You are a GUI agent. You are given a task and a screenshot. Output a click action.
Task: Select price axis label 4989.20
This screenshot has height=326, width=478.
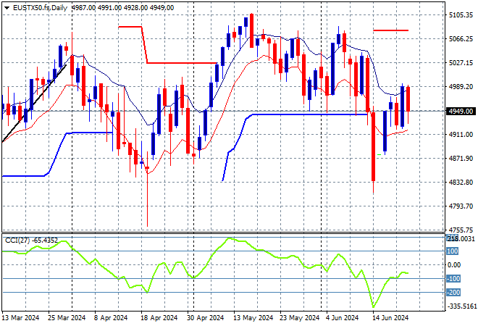pyautogui.click(x=461, y=87)
